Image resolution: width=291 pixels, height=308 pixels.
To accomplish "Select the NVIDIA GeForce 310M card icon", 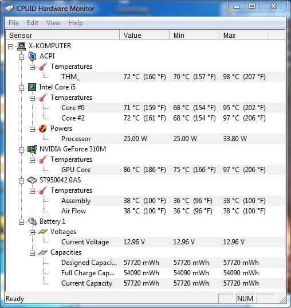I will pyautogui.click(x=32, y=149).
